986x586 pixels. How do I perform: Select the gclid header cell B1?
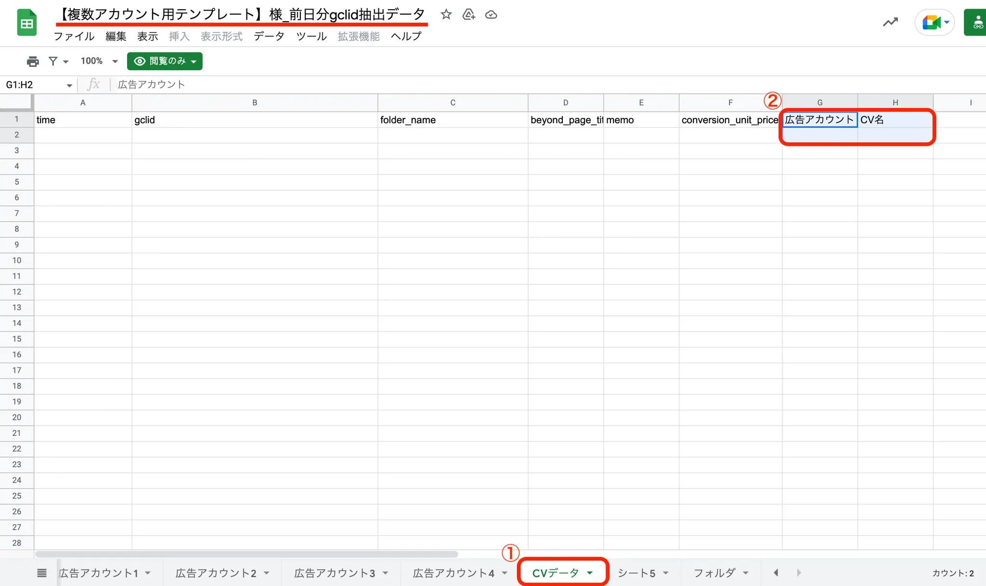click(x=254, y=120)
